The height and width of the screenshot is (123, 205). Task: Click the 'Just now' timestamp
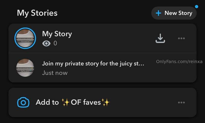(55, 73)
